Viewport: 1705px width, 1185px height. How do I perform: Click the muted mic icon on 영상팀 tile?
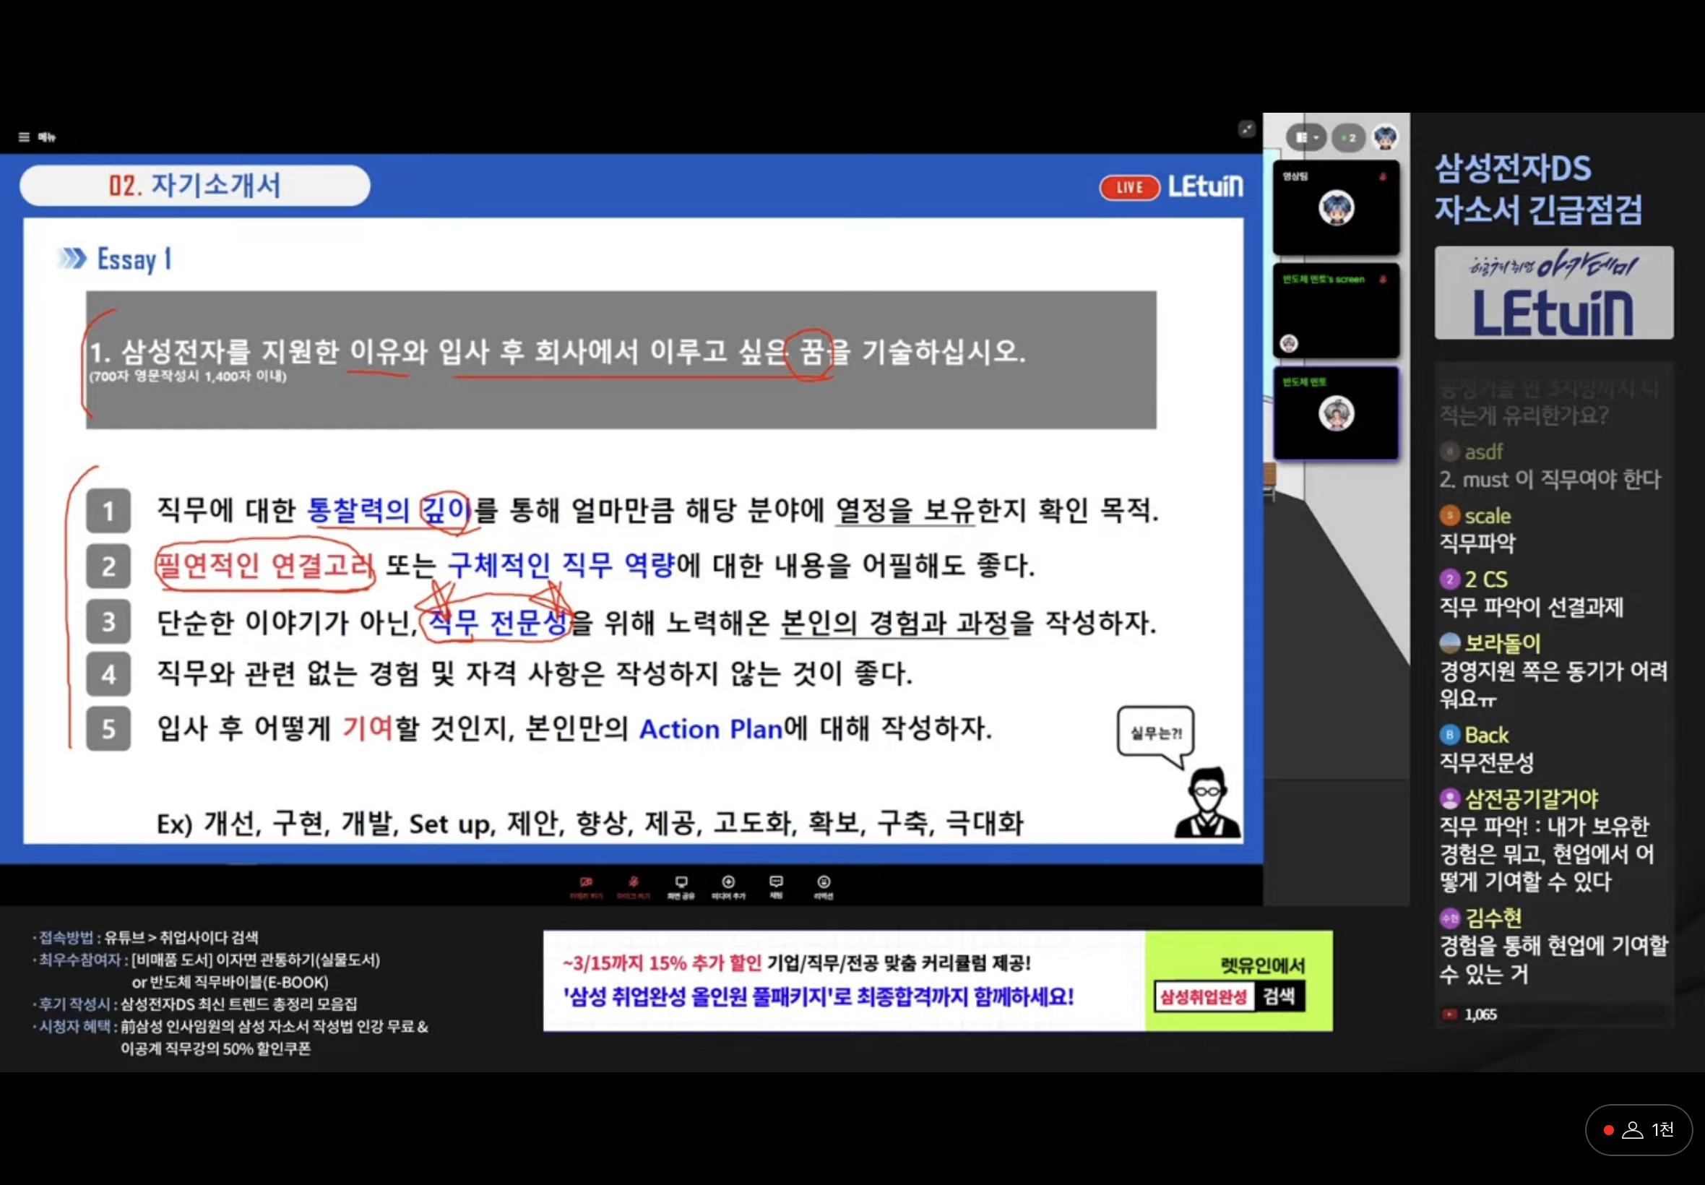tap(1383, 177)
